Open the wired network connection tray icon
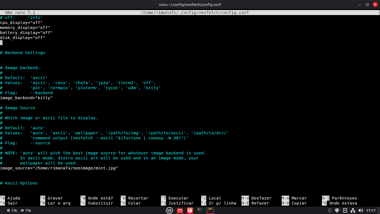The height and width of the screenshot is (214, 380). 353,210
